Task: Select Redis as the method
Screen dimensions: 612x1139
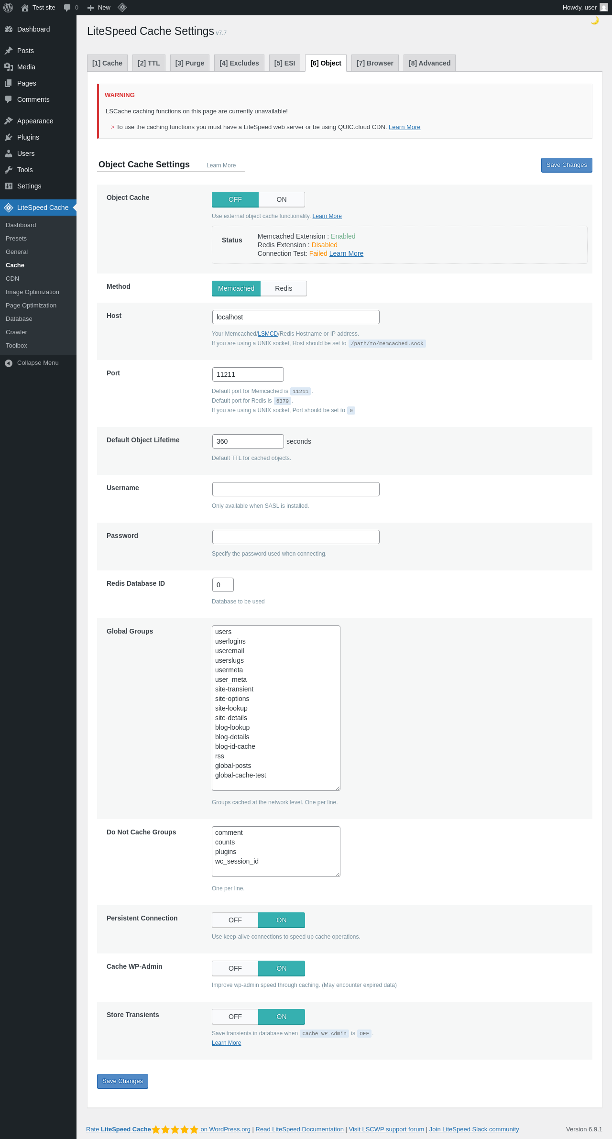Action: (284, 288)
